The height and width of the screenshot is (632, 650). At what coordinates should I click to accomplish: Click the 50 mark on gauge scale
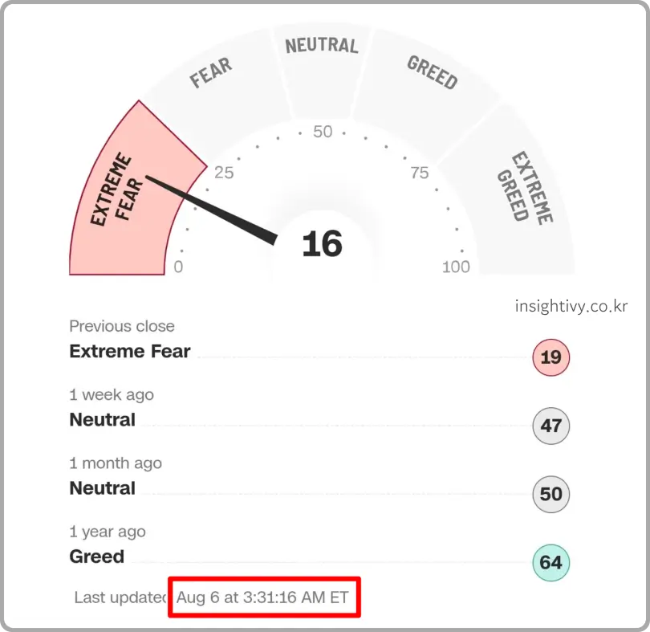[x=323, y=132]
